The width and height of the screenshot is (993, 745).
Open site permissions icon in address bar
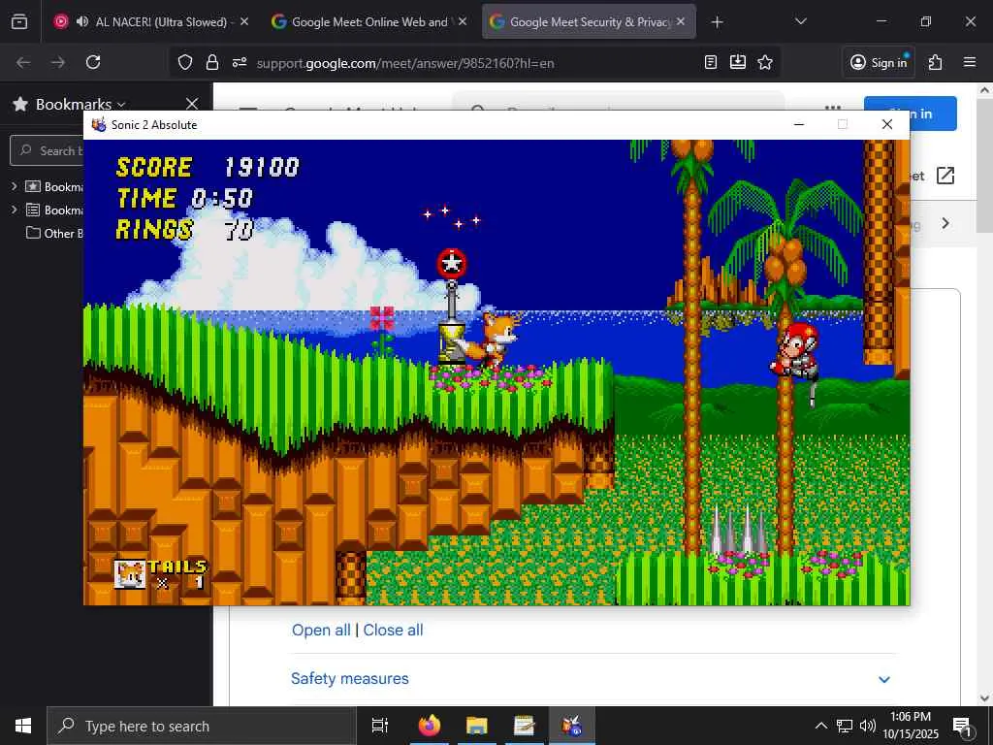coord(240,62)
